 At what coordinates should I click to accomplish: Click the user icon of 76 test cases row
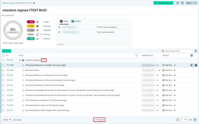[59, 27]
